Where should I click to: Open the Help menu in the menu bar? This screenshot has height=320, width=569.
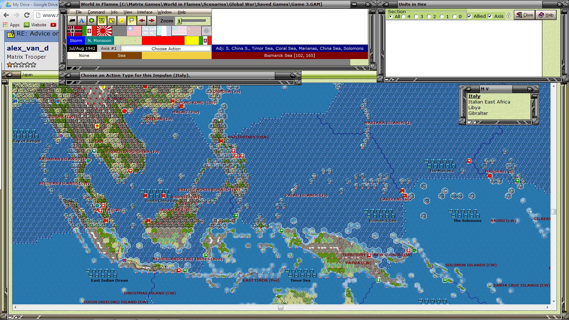(182, 12)
